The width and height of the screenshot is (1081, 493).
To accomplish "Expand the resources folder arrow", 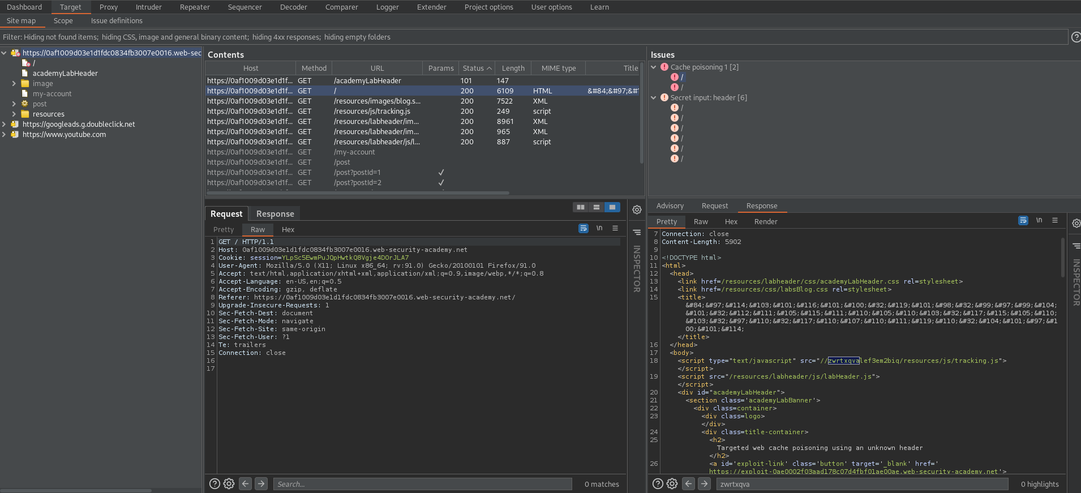I will pos(14,114).
